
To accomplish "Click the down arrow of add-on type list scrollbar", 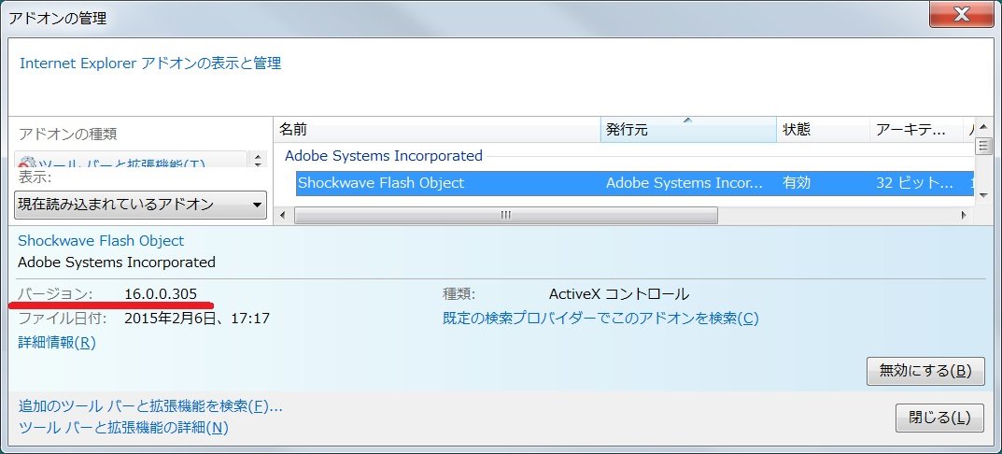I will tap(258, 163).
